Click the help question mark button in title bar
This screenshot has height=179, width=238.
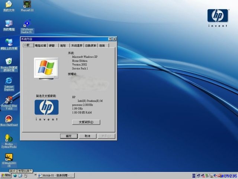[110, 39]
